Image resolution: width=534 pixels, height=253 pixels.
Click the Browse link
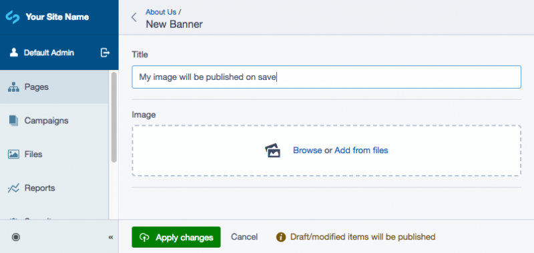coord(308,150)
